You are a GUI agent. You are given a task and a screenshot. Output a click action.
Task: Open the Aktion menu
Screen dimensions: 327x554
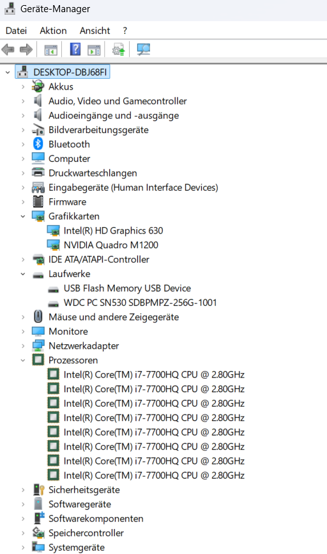(x=53, y=31)
